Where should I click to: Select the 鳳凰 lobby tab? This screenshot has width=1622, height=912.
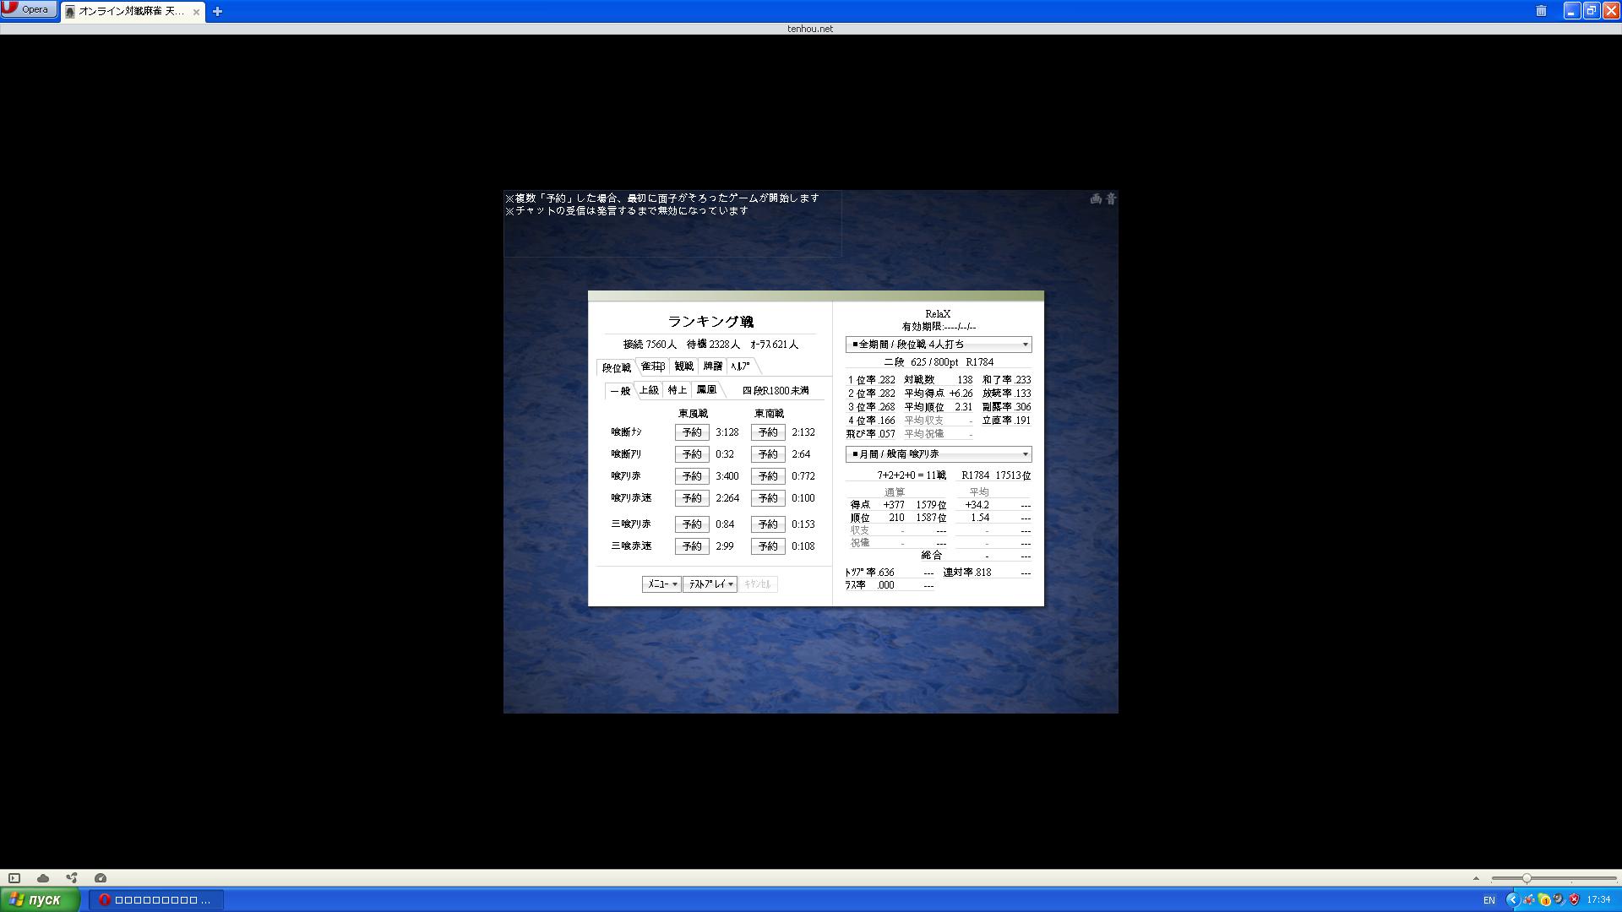point(706,390)
